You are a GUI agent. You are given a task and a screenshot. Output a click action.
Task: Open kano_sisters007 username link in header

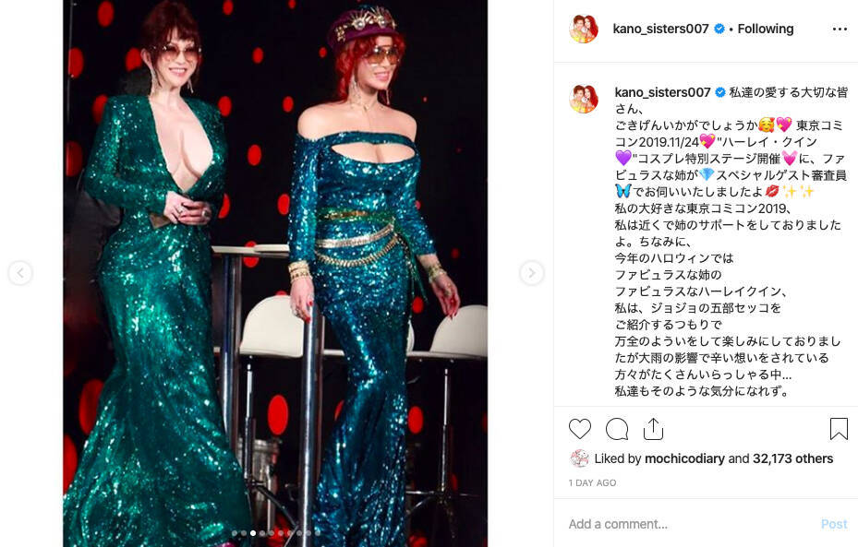point(660,29)
